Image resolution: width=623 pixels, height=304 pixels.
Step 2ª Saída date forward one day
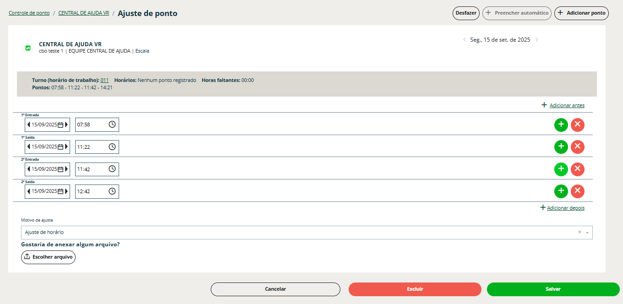[66, 191]
